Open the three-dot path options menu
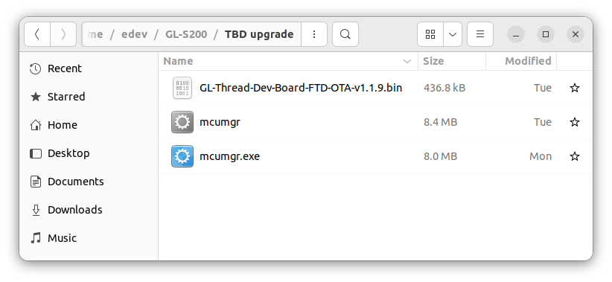 314,34
